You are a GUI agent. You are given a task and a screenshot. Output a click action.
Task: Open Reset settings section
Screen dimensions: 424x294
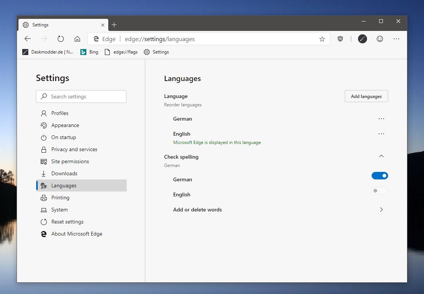coord(81,222)
